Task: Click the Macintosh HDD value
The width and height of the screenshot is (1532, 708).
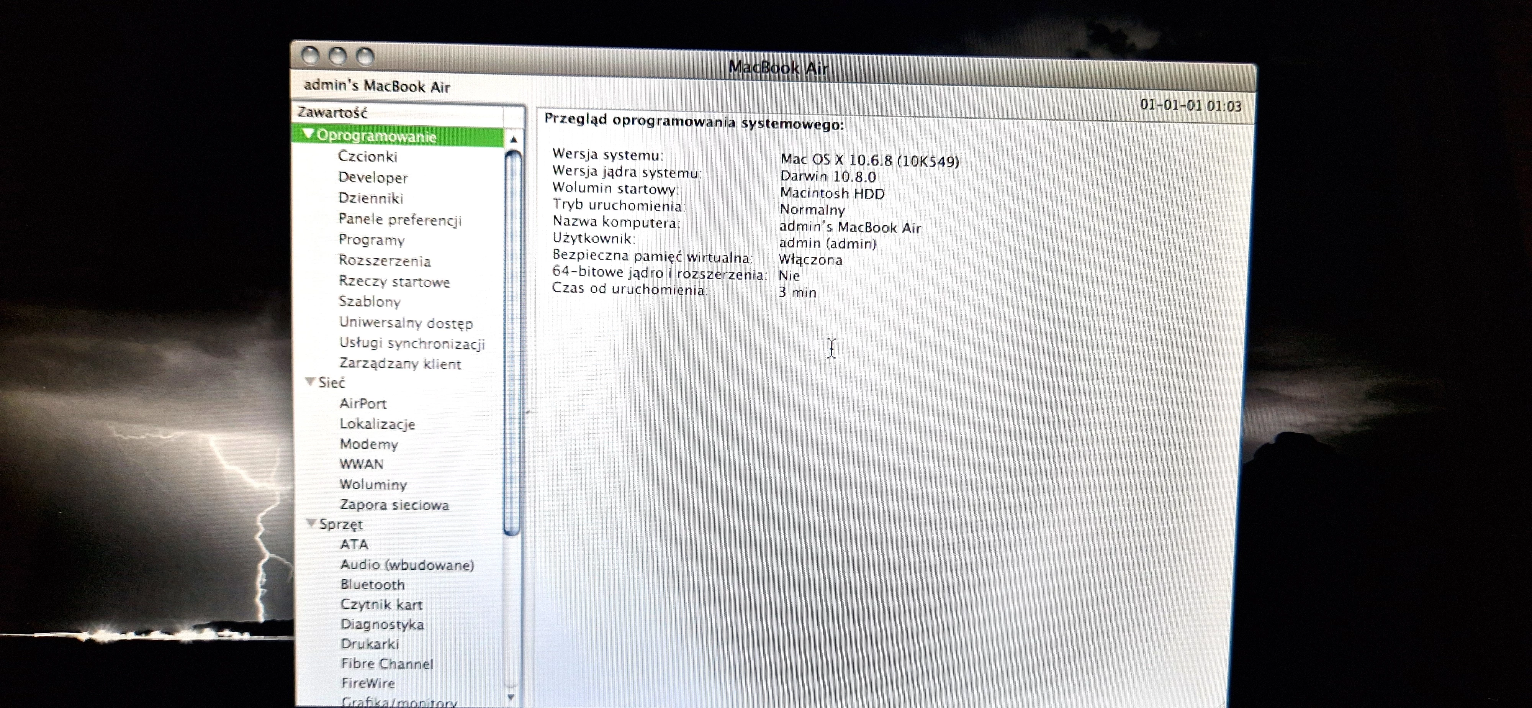Action: click(x=832, y=193)
